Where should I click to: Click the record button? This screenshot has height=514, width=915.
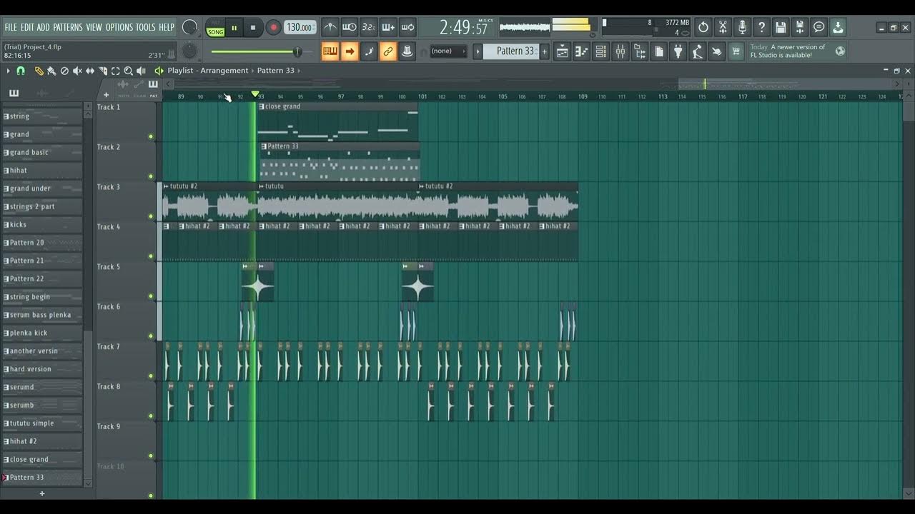click(x=273, y=28)
